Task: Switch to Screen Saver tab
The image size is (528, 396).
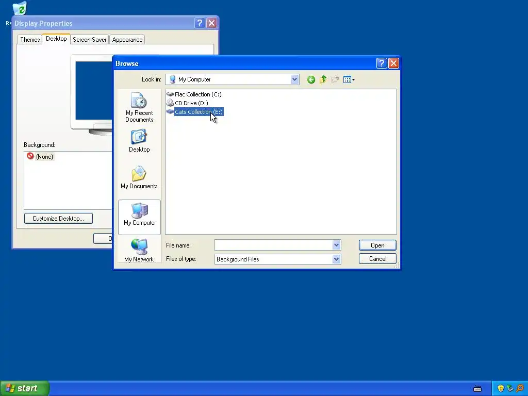Action: tap(90, 40)
